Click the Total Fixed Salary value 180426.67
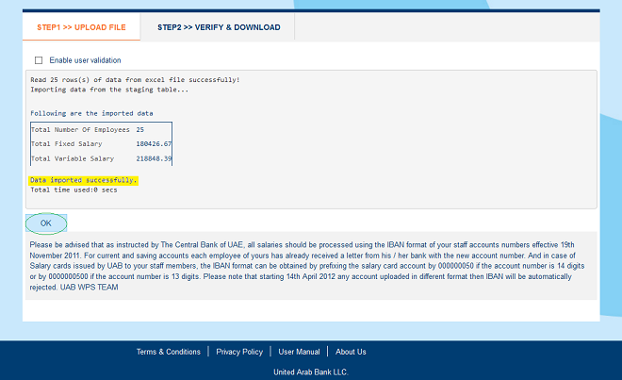Screen dimensions: 622x380 (x=154, y=144)
